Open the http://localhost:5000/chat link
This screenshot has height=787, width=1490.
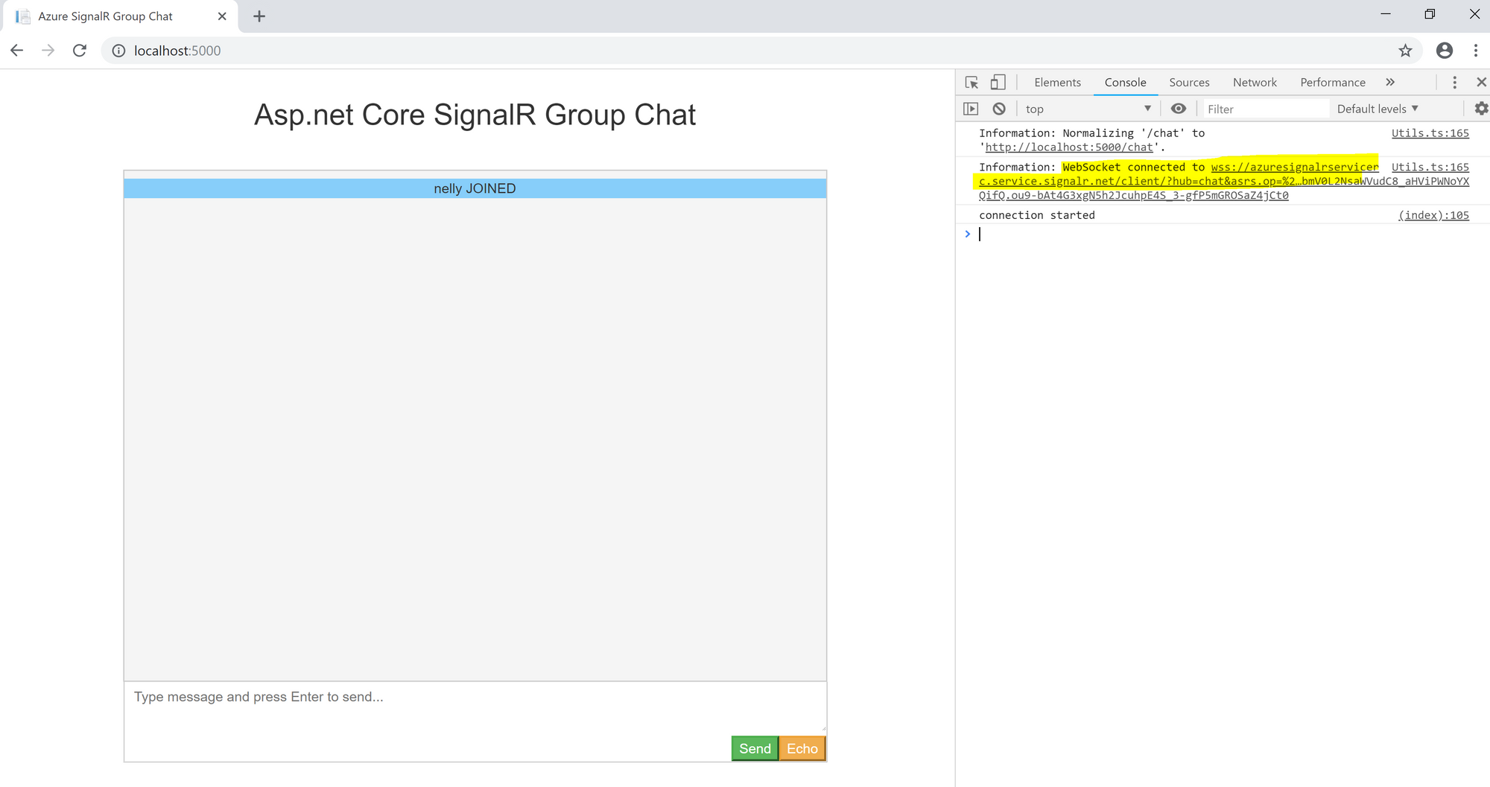1069,147
